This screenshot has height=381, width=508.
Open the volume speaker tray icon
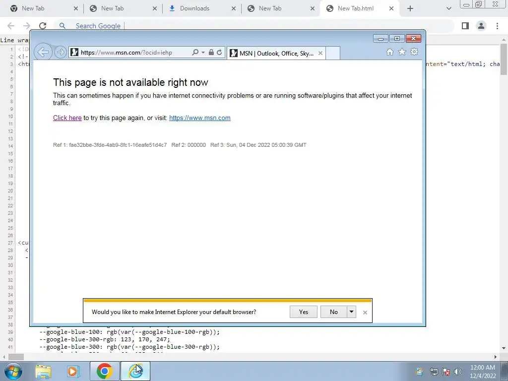pyautogui.click(x=458, y=372)
